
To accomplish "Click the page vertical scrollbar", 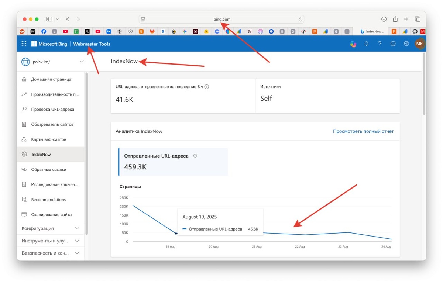I will pos(424,83).
